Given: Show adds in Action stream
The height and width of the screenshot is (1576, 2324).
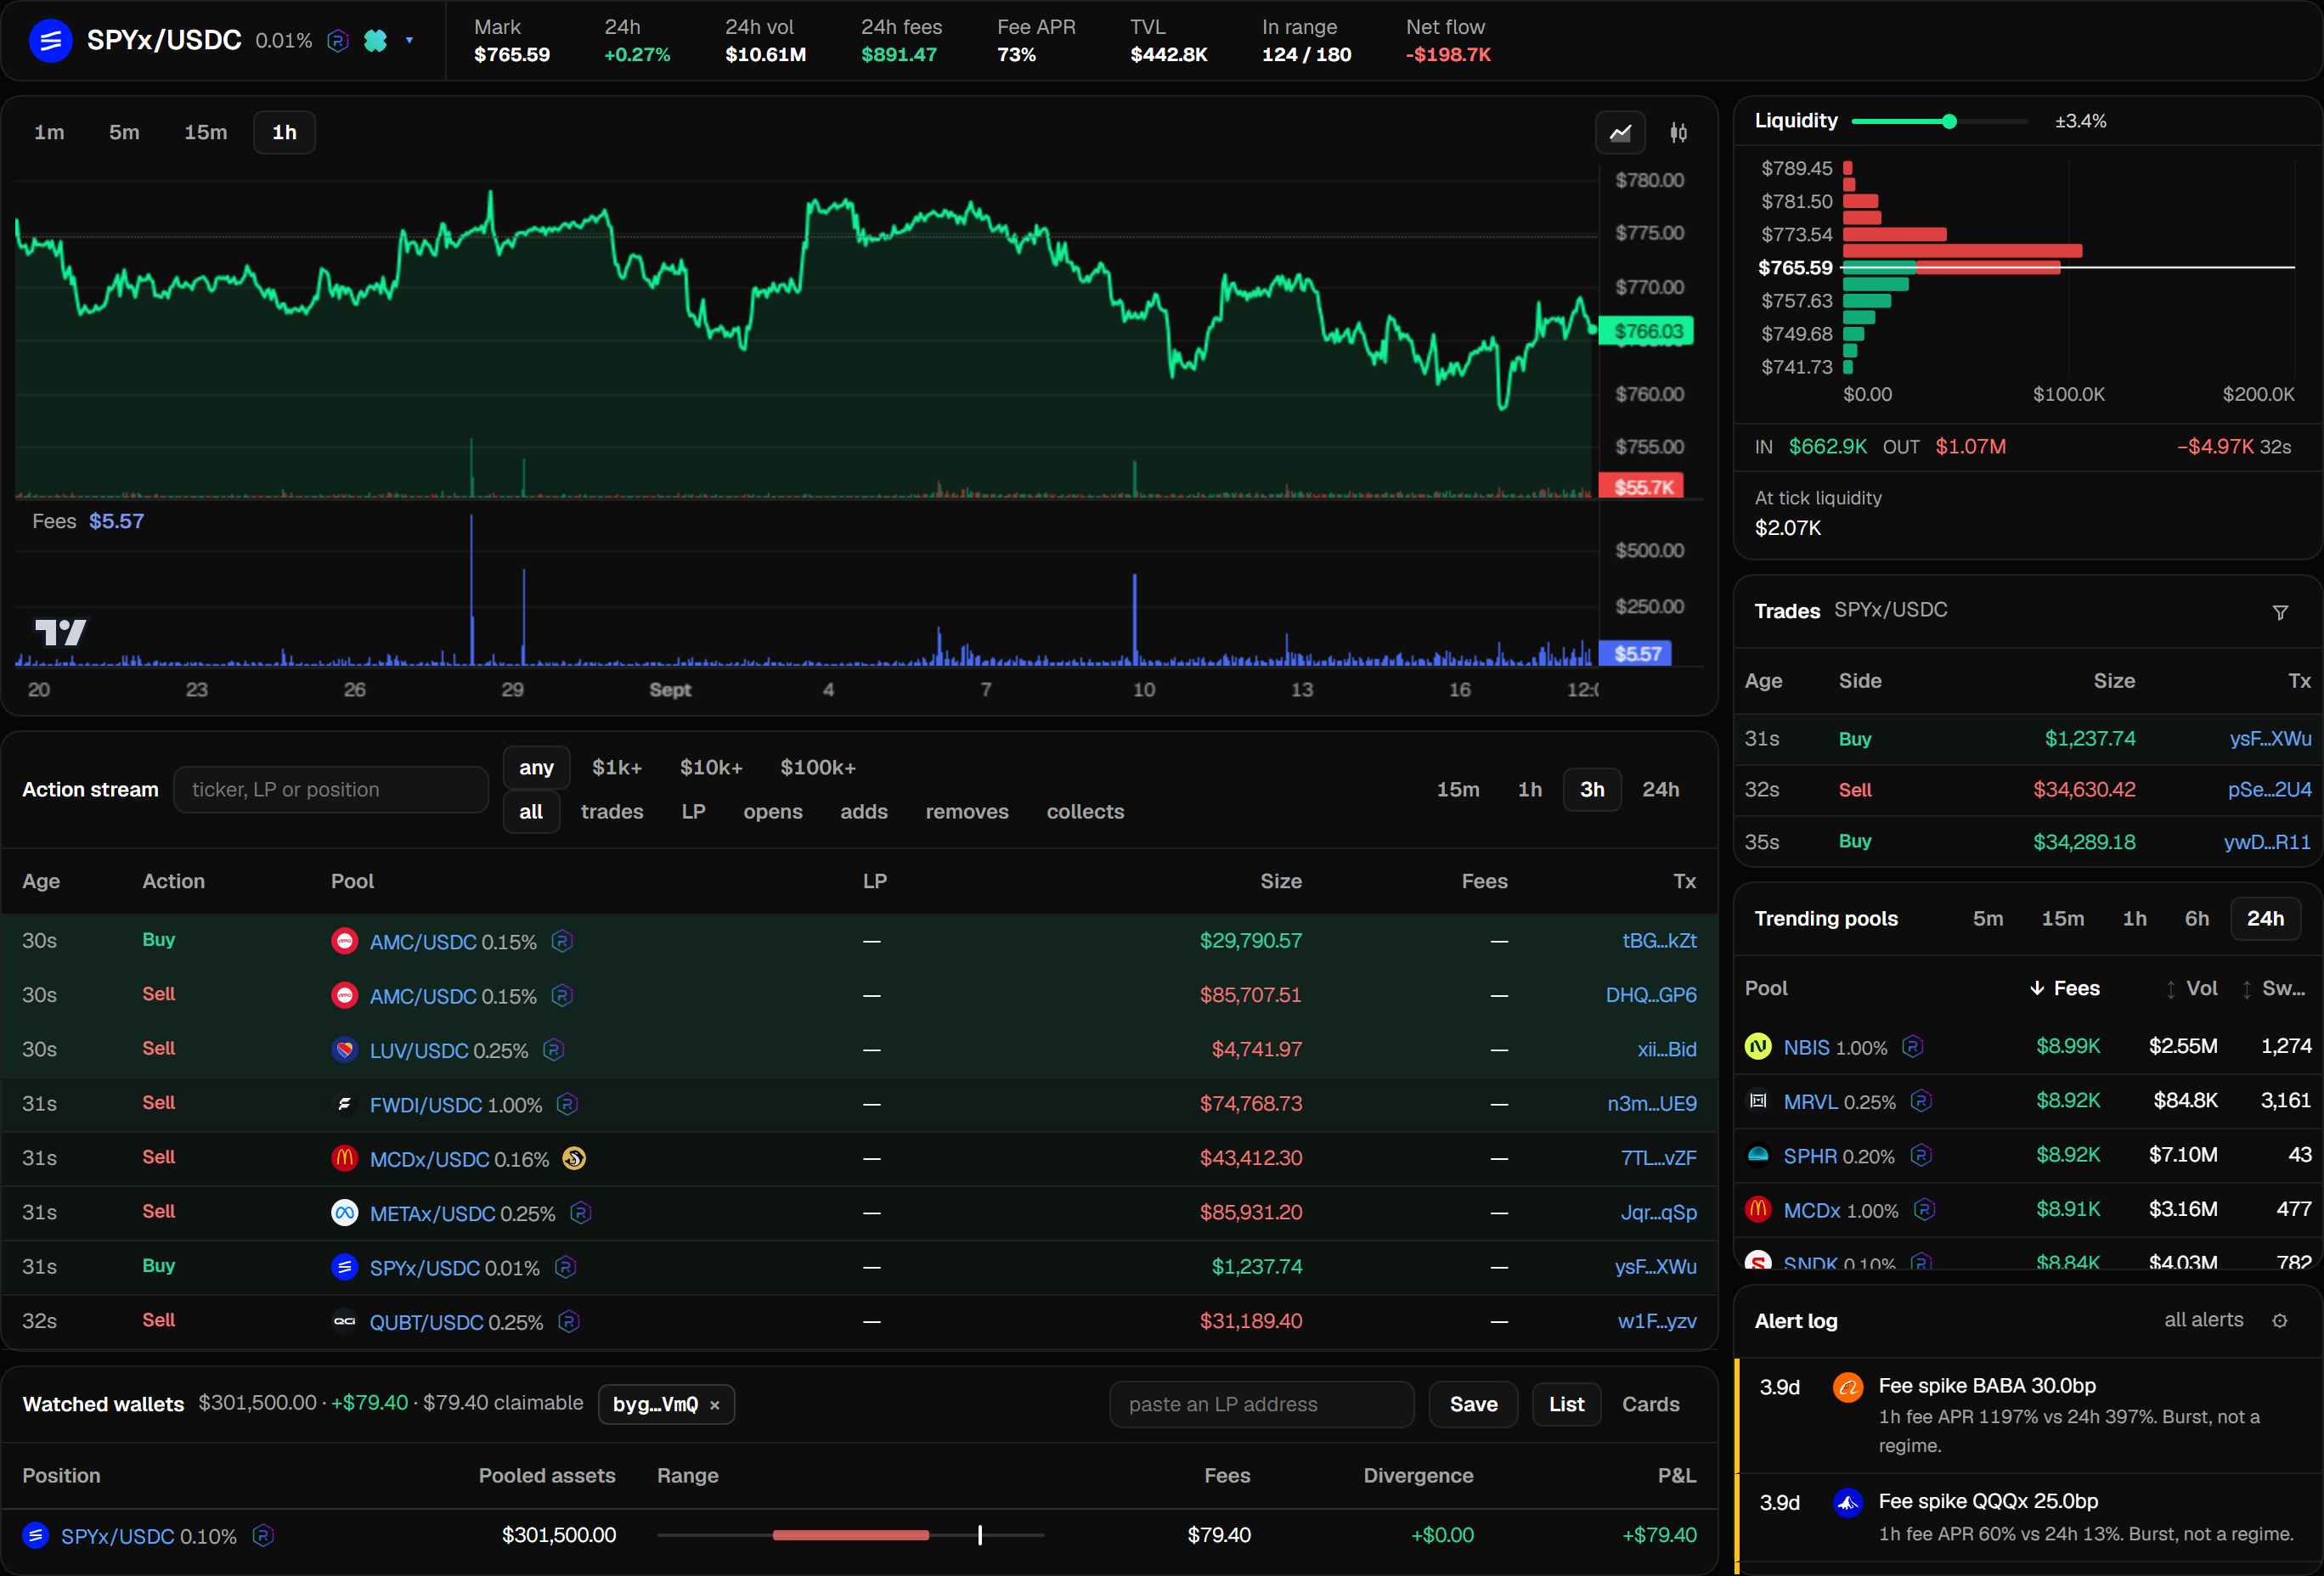Looking at the screenshot, I should coord(863,812).
